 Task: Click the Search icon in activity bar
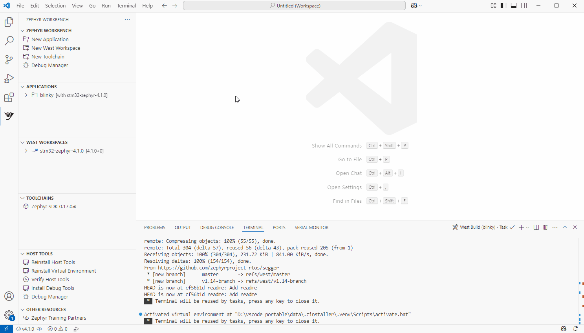click(x=9, y=41)
